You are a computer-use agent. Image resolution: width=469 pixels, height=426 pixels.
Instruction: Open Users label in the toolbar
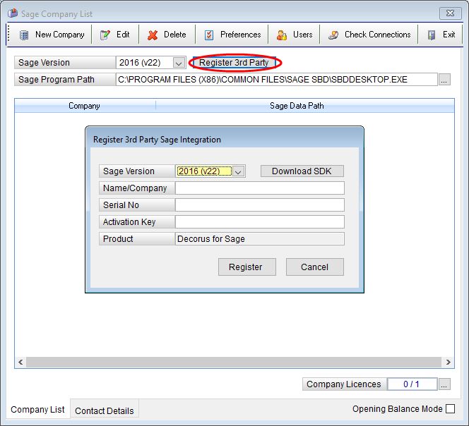pos(302,35)
